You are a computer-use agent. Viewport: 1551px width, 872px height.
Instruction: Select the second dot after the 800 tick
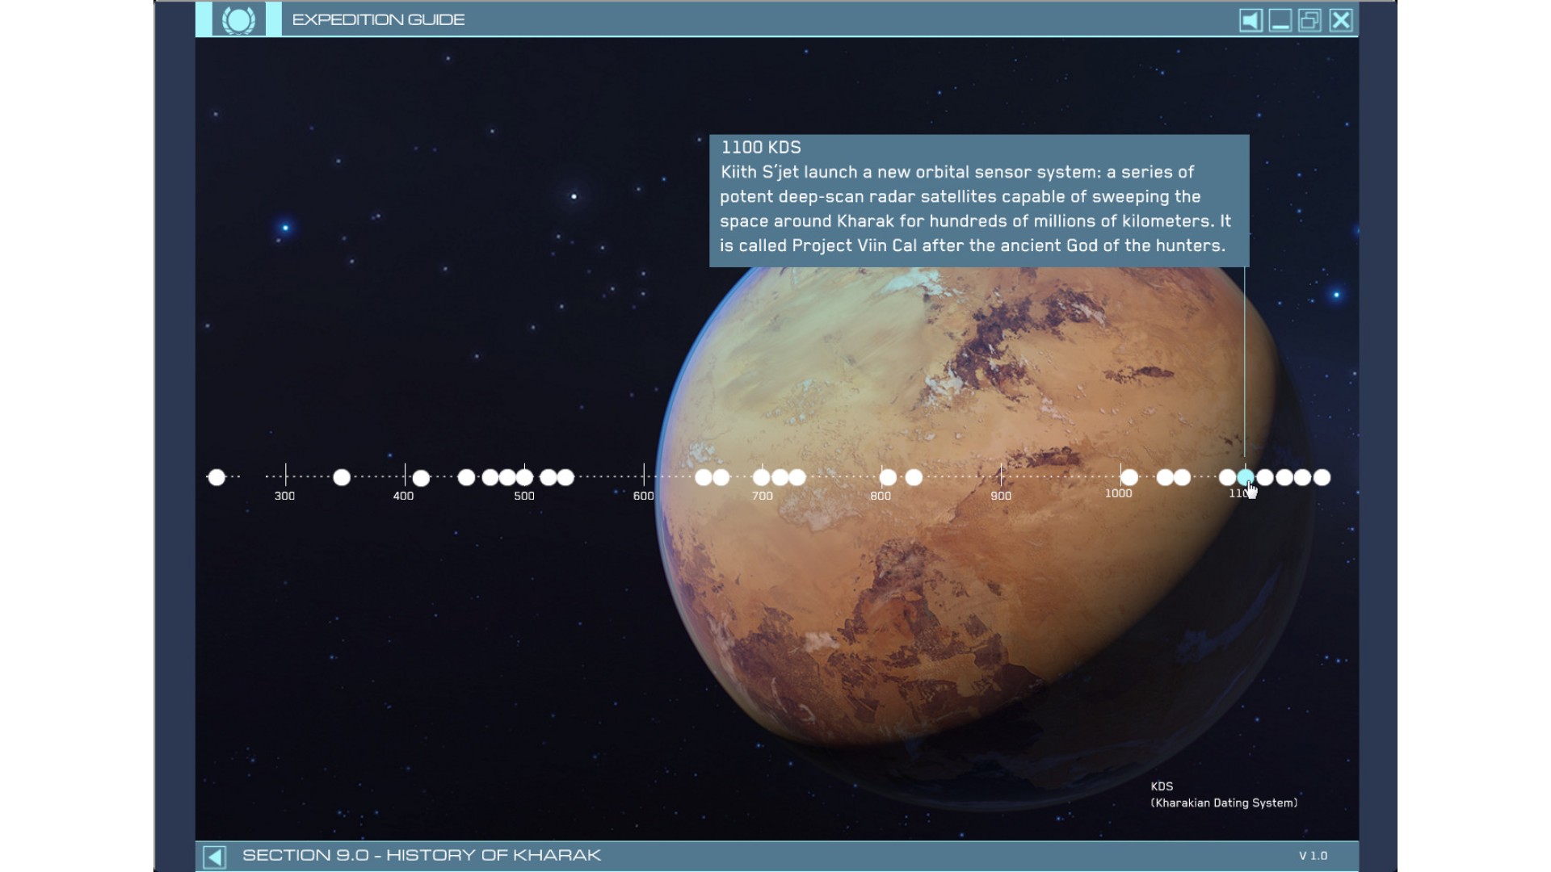pyautogui.click(x=914, y=477)
